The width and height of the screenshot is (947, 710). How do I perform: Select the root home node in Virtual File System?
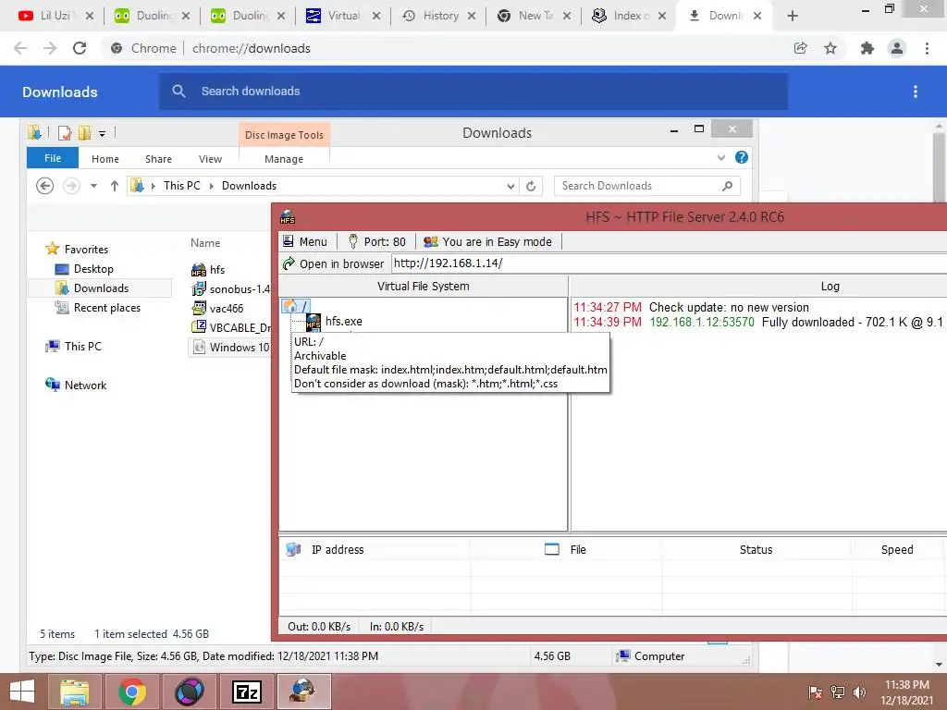[x=296, y=306]
